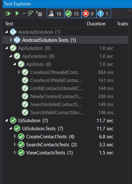Screen dimensions: 132x184
Task: Expand the ViewContactsTests (1) node
Action: point(15,152)
